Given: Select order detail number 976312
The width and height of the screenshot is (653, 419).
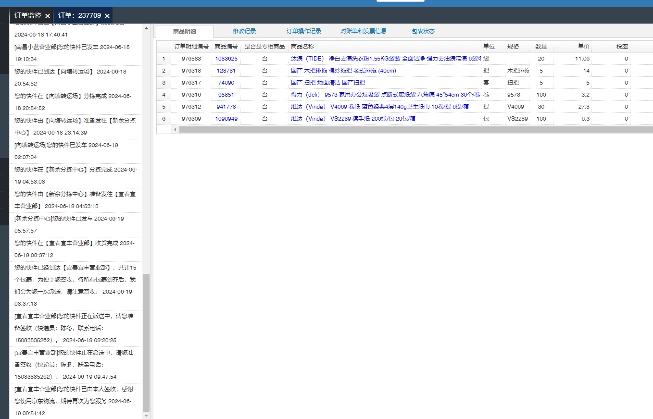Looking at the screenshot, I should pos(191,107).
